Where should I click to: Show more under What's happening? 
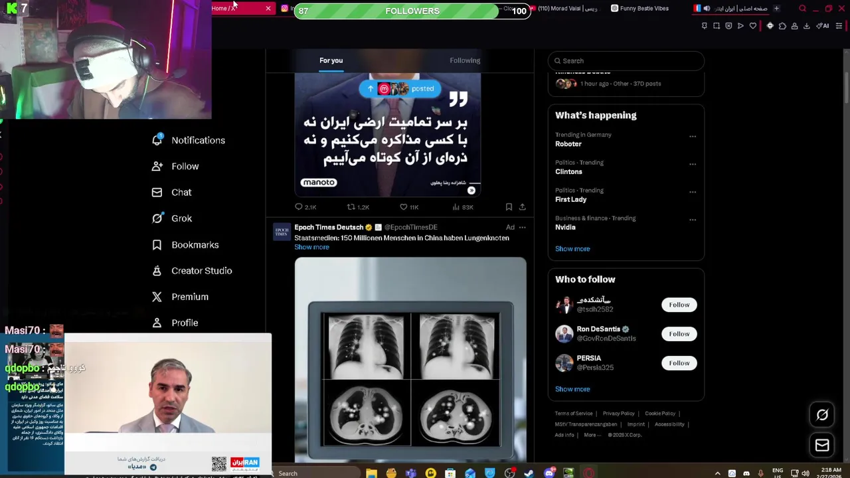pos(572,249)
